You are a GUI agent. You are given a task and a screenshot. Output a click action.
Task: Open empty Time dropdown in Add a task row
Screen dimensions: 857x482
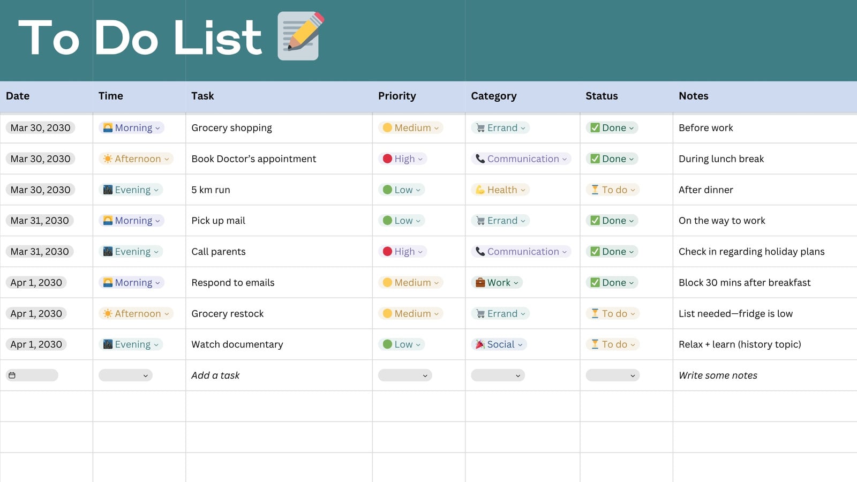(x=125, y=375)
